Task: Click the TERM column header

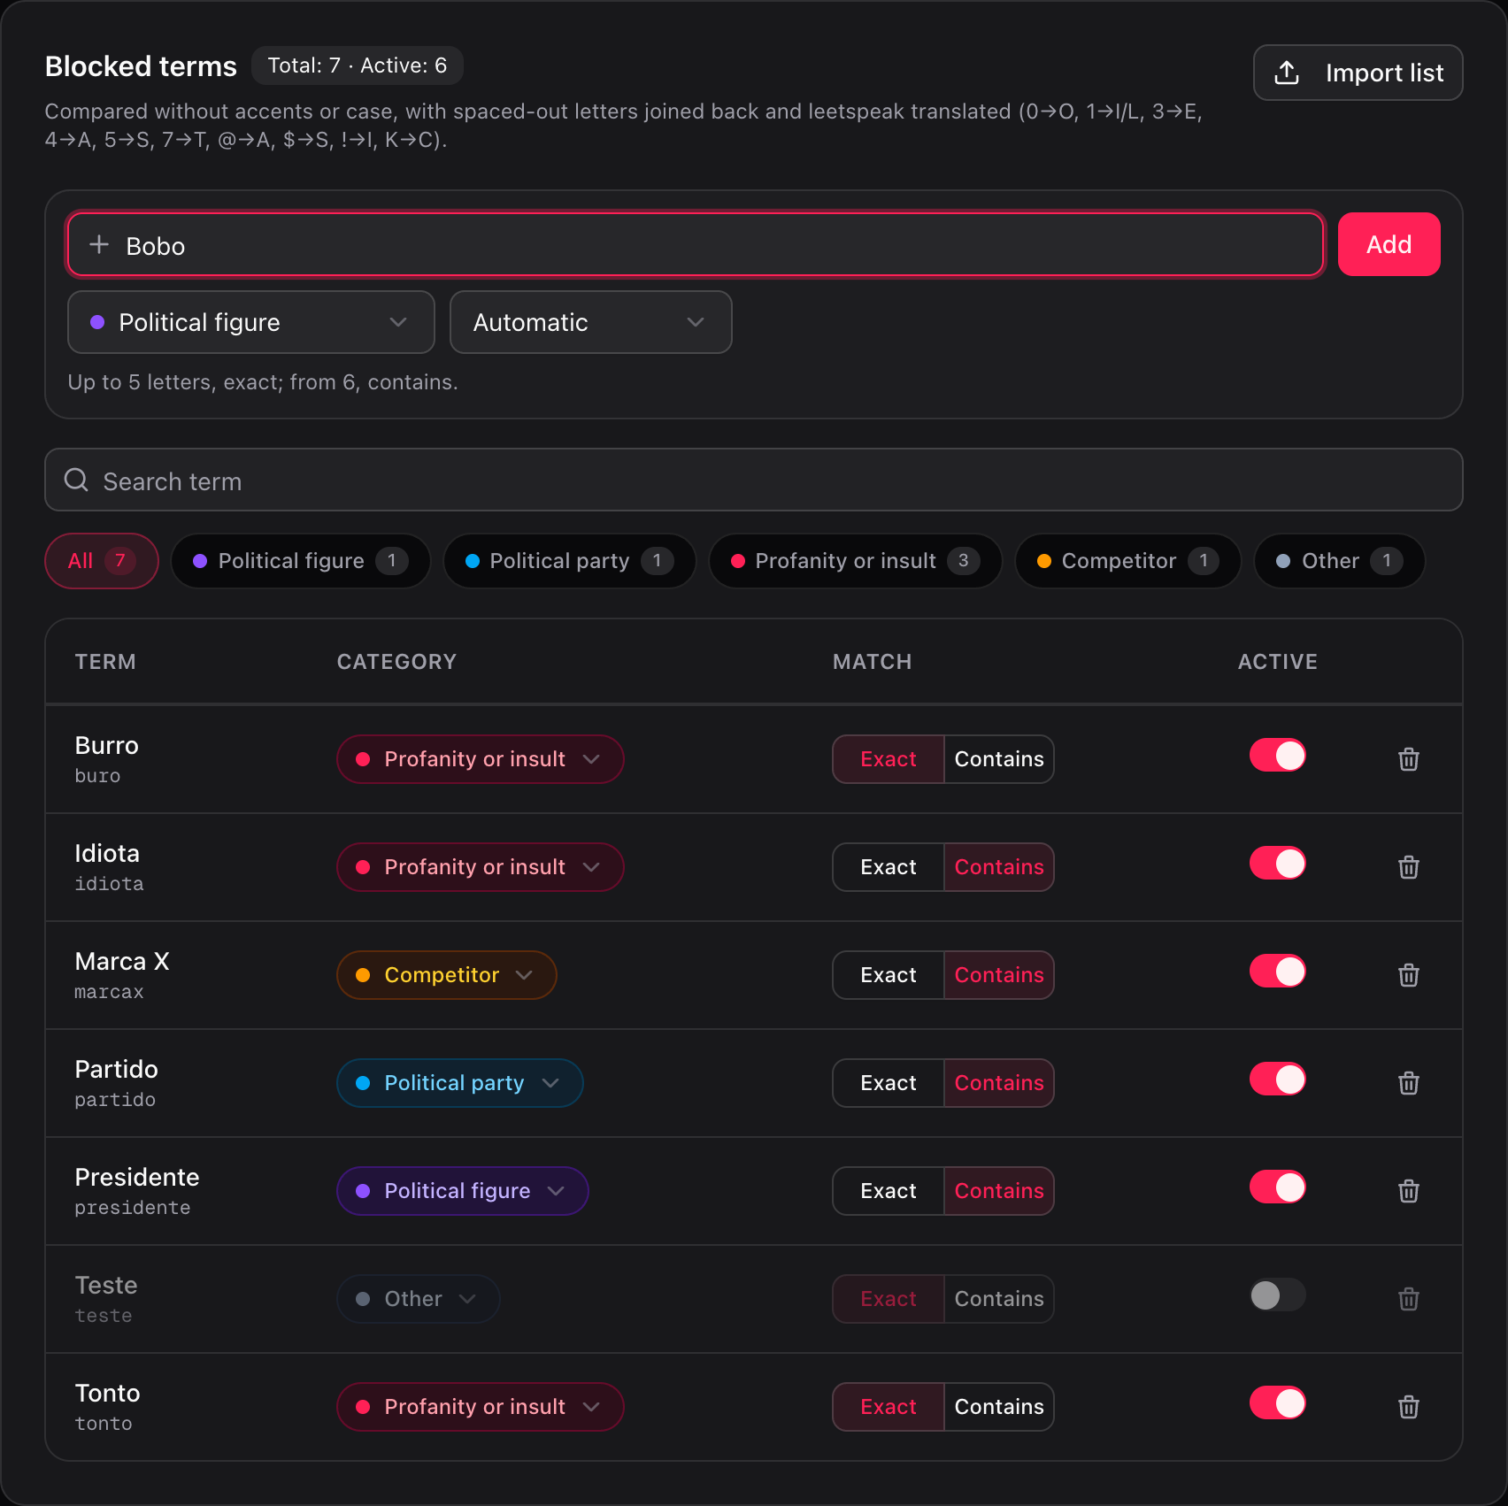Action: 105,662
